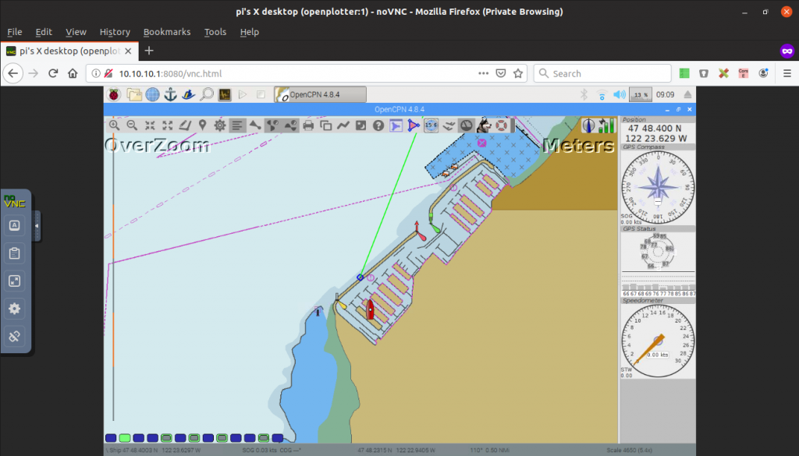Open the File Manager in Pi panel

click(134, 94)
